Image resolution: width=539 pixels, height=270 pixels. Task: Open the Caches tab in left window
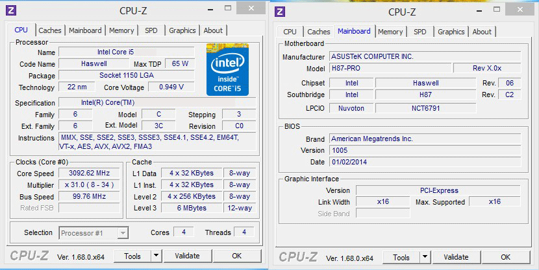(50, 30)
